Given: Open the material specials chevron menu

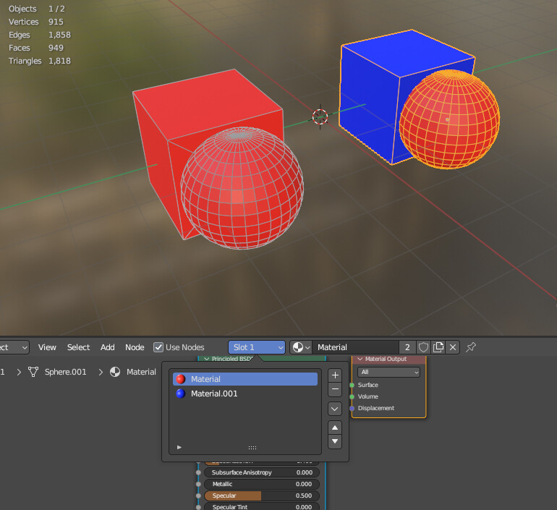Looking at the screenshot, I should point(335,409).
